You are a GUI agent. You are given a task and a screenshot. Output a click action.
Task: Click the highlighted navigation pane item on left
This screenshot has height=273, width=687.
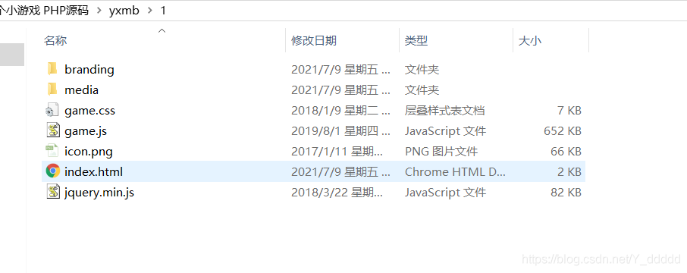pos(12,55)
